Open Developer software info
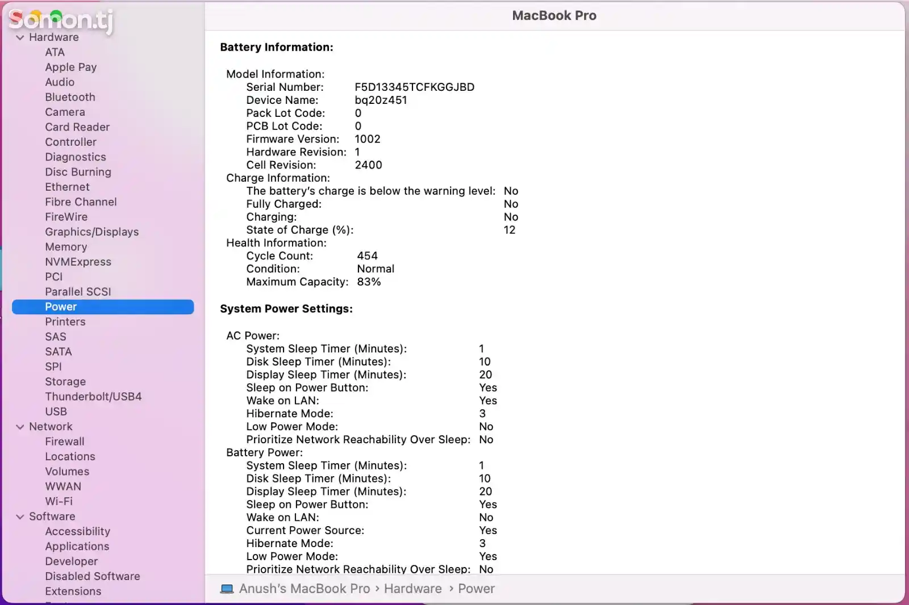Image resolution: width=909 pixels, height=605 pixels. click(71, 561)
